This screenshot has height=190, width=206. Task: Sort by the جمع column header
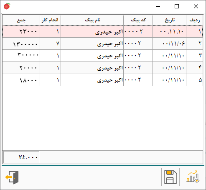pos(21,20)
